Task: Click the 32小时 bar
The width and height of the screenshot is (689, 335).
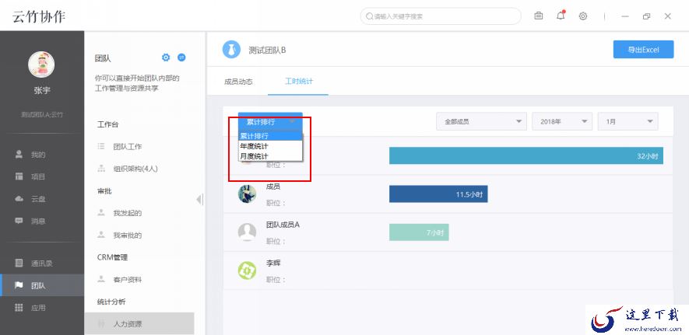Action: click(x=526, y=155)
